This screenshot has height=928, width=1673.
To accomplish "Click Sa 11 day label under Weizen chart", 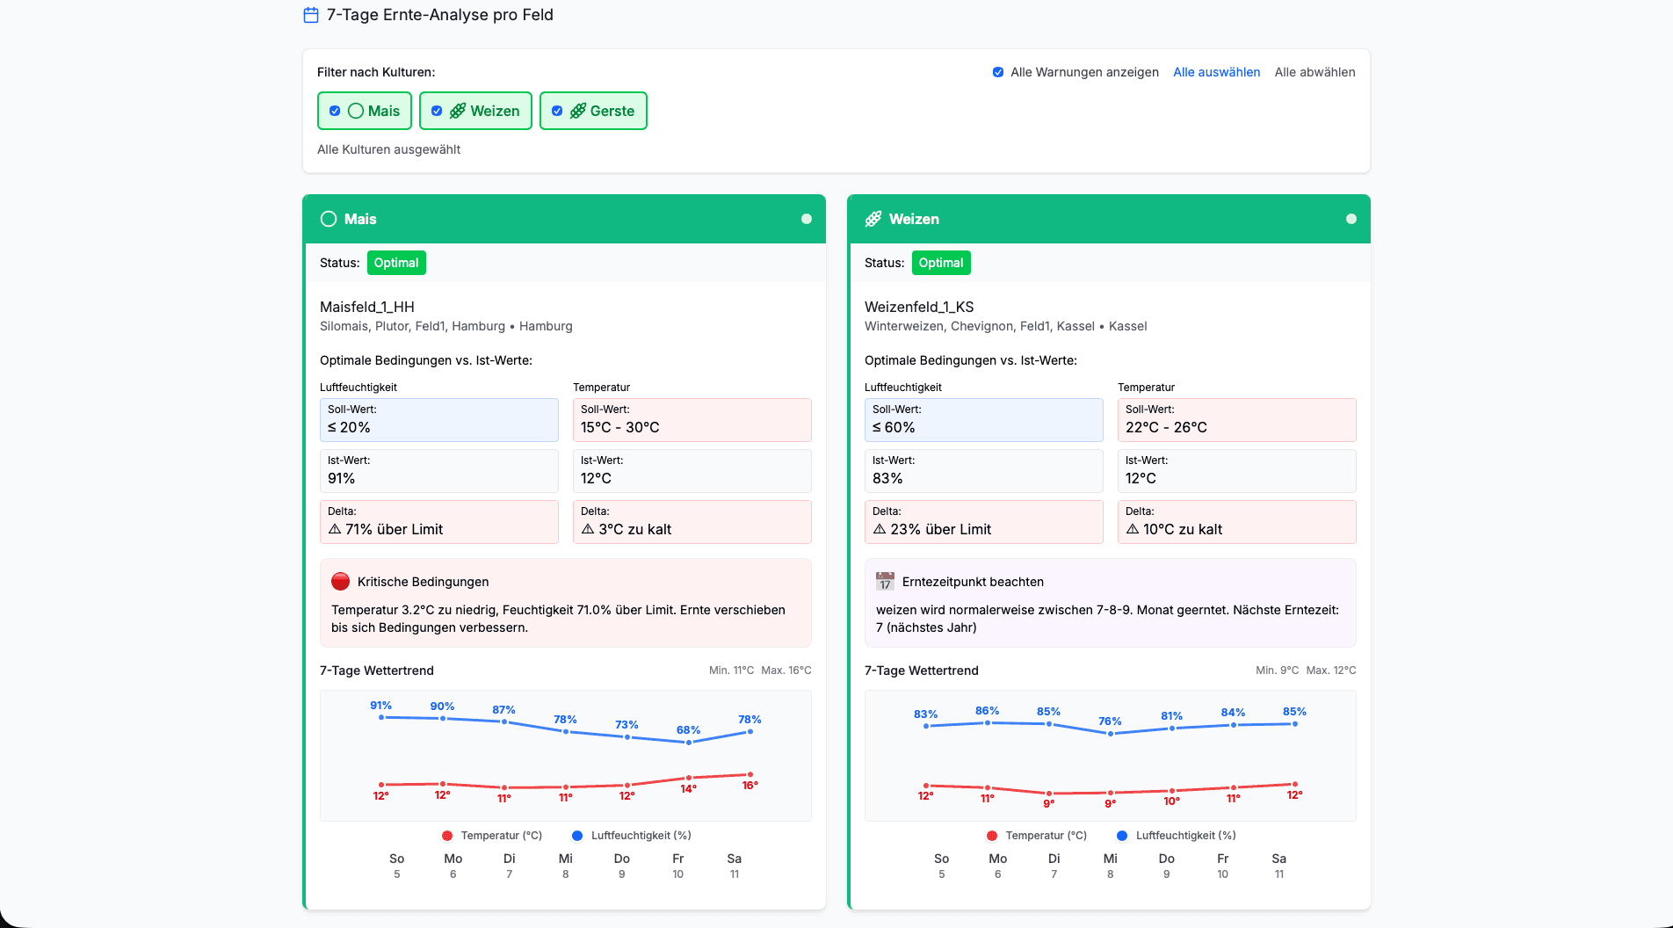I will (1279, 866).
